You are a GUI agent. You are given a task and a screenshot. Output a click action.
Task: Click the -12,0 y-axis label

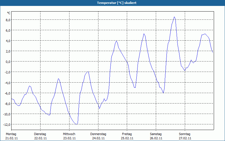[x=7, y=125]
